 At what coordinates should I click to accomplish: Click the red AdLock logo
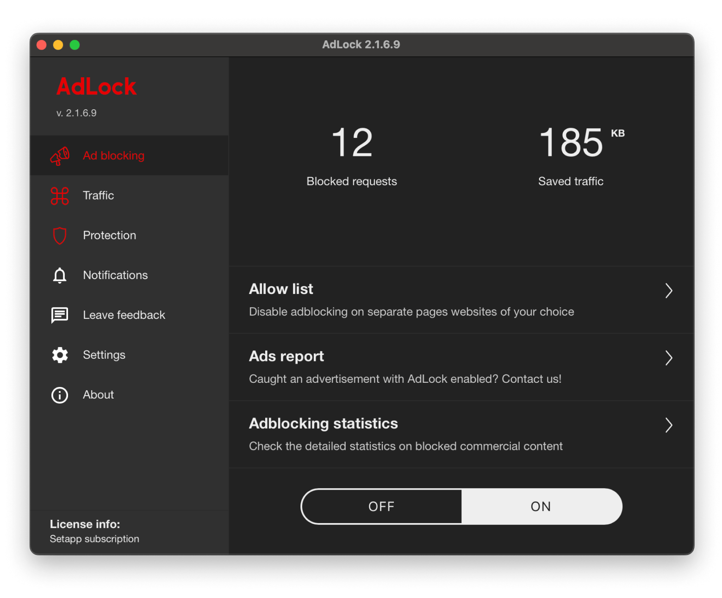pos(96,87)
